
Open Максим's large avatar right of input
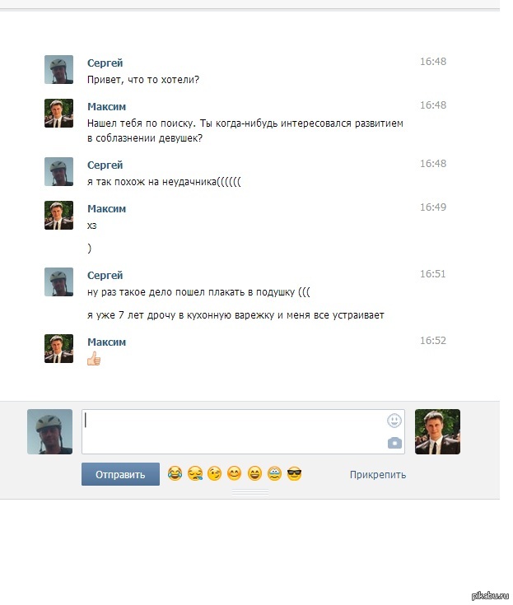point(437,432)
